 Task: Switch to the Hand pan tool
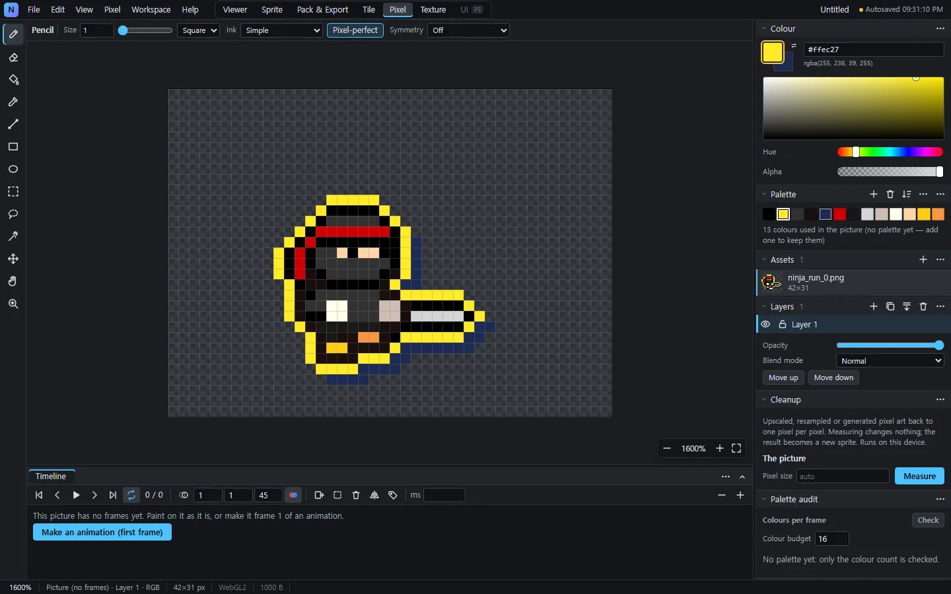pyautogui.click(x=13, y=281)
